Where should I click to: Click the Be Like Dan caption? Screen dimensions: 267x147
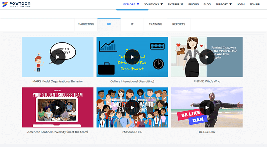(x=207, y=132)
